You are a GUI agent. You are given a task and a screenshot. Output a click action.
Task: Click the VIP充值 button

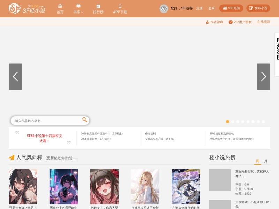231,8
